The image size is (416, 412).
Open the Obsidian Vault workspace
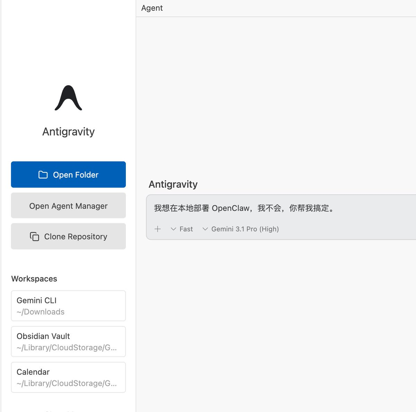(68, 342)
